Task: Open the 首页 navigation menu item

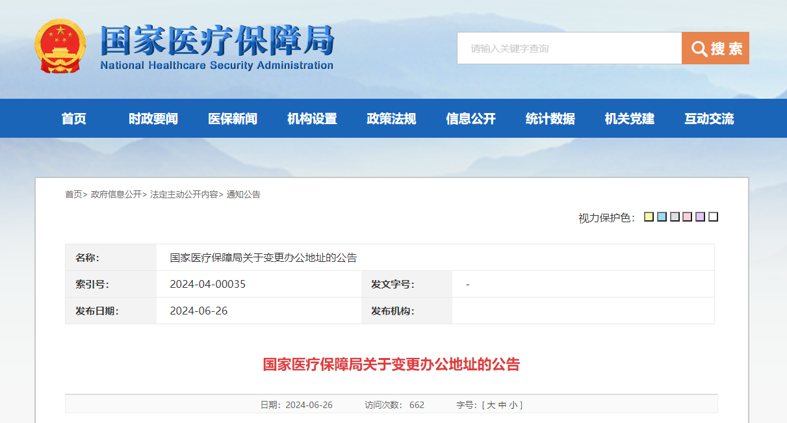Action: tap(74, 118)
